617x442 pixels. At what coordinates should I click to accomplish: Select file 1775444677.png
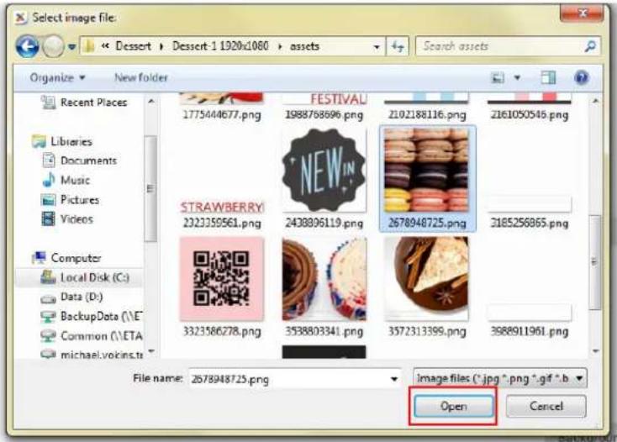(x=222, y=107)
